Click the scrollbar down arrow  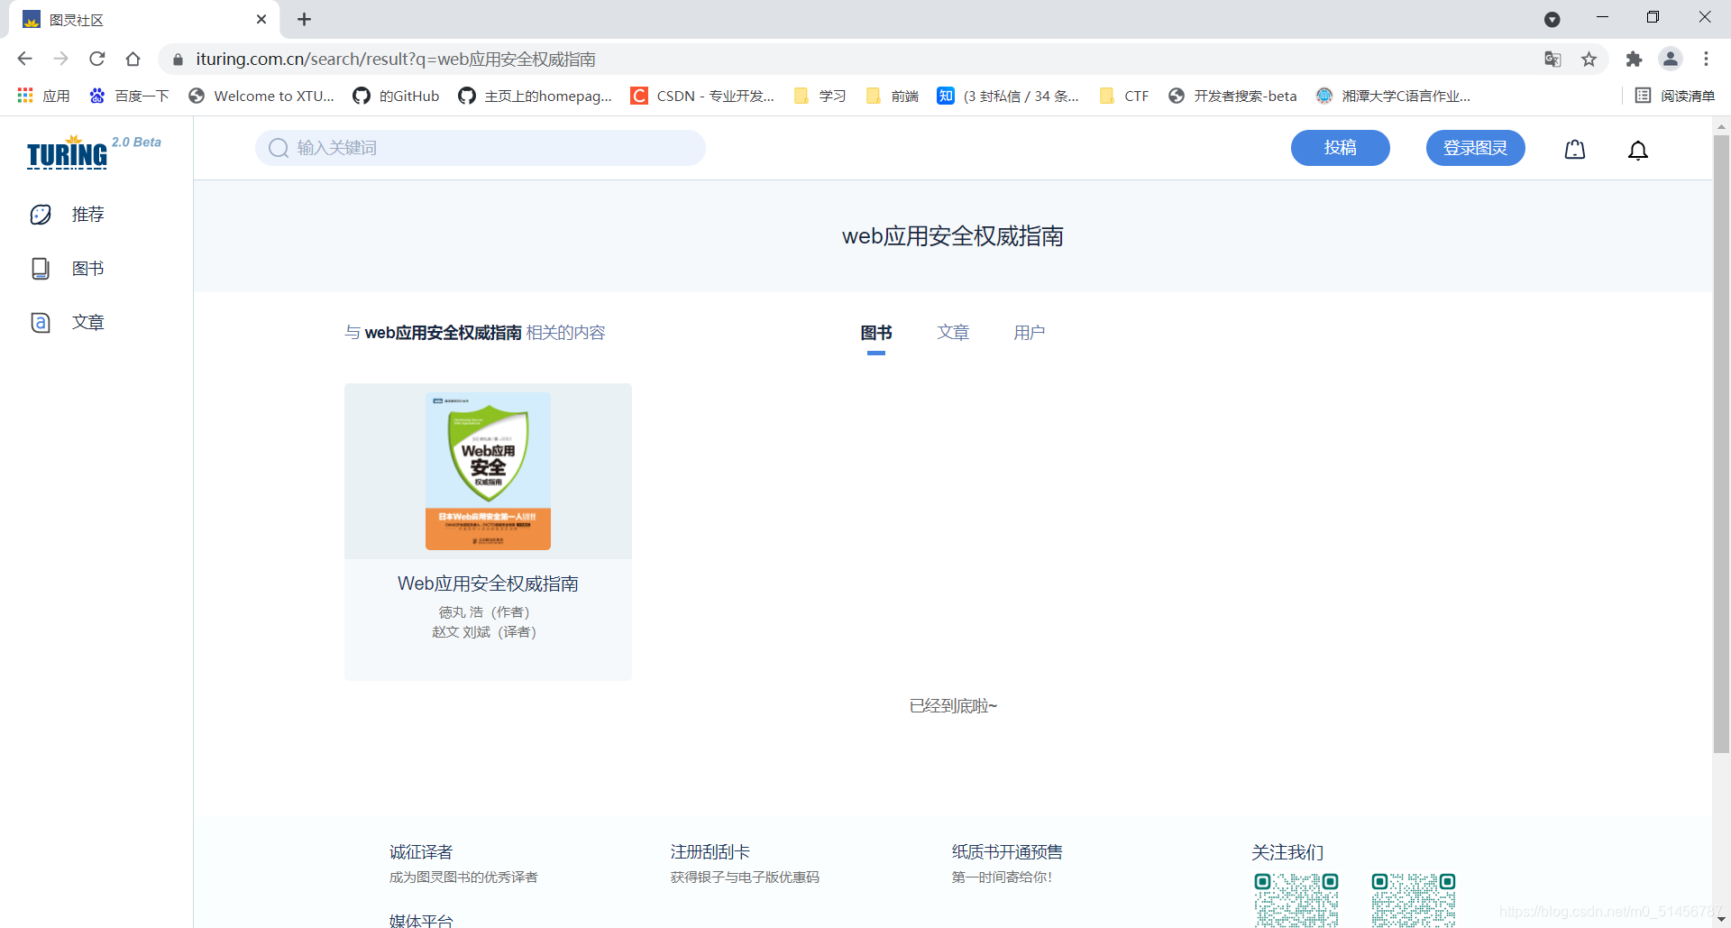pos(1721,920)
